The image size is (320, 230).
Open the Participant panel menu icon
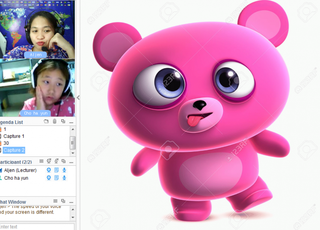tap(41, 161)
